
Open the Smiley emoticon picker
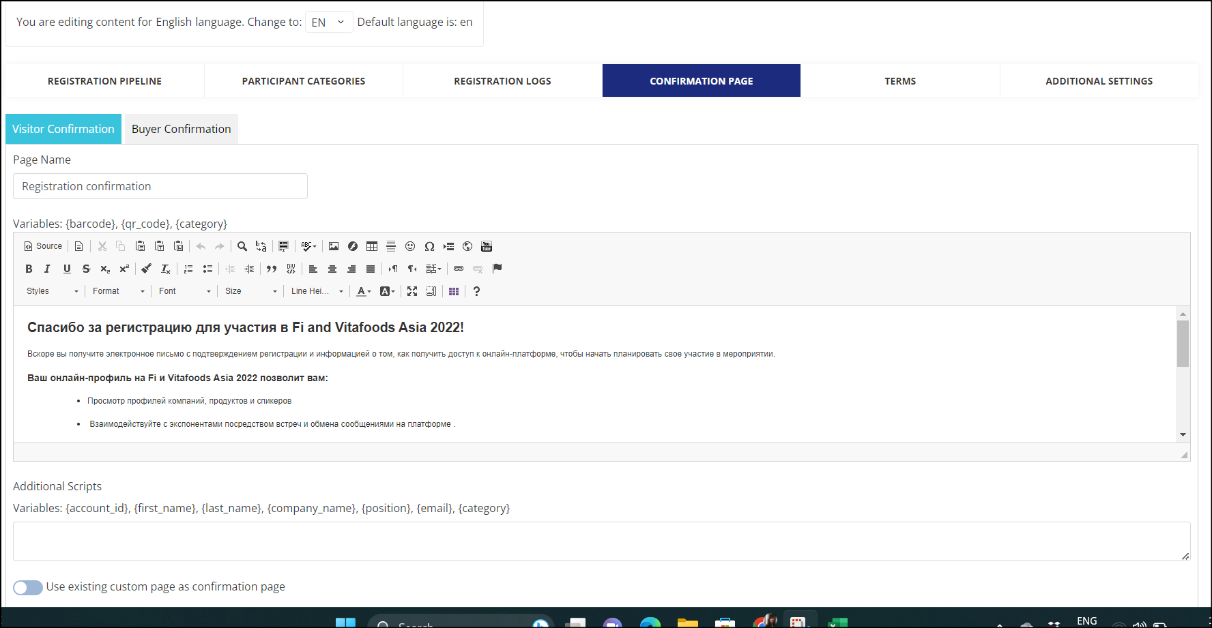[410, 246]
